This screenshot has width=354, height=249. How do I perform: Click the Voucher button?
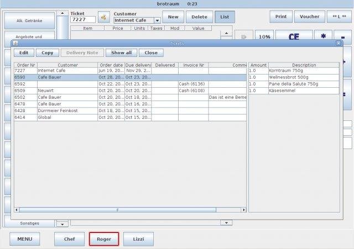point(310,17)
